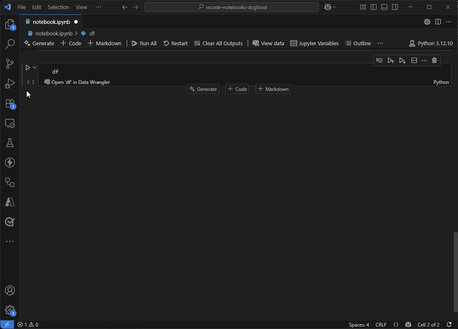Delete the current cell with trash icon
458x329 pixels.
coord(434,60)
